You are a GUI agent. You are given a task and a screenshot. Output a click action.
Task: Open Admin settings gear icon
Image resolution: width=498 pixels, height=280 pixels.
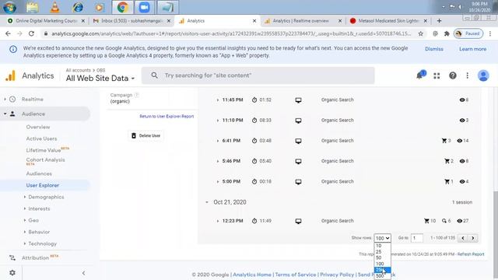(x=12, y=273)
